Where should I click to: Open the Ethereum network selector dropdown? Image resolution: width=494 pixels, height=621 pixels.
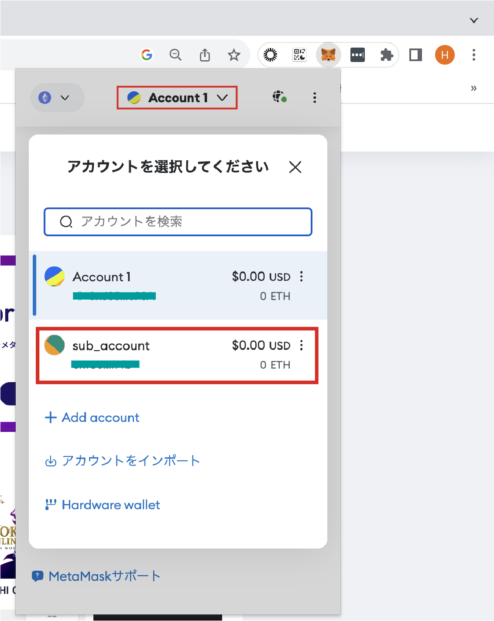click(57, 97)
